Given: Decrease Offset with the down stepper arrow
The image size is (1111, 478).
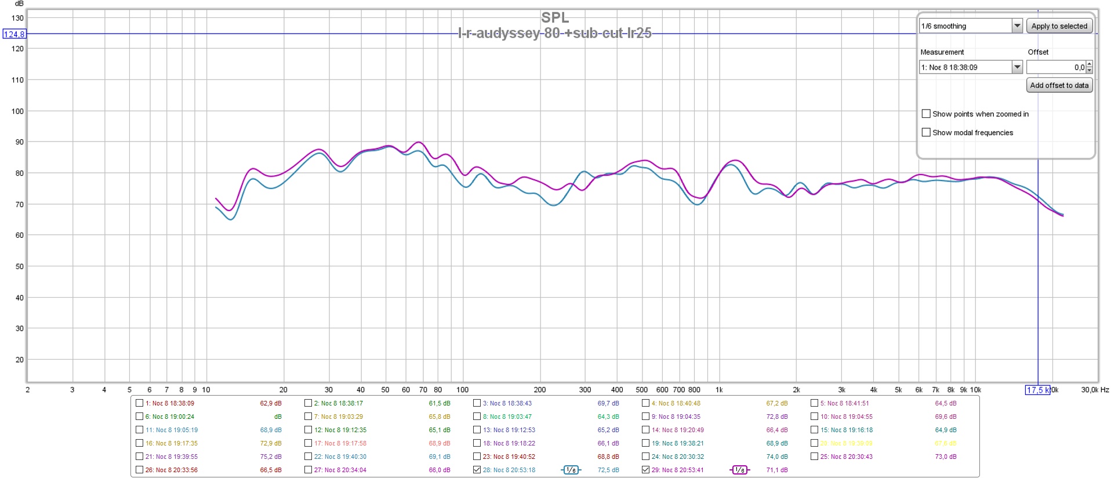Looking at the screenshot, I should click(1089, 71).
